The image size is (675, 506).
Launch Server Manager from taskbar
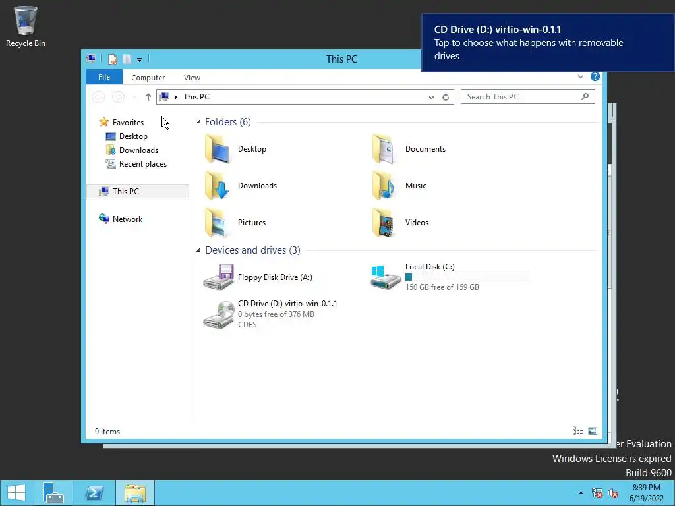pyautogui.click(x=53, y=493)
